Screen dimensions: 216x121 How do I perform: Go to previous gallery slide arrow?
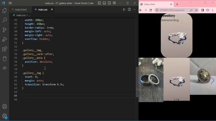(x=141, y=80)
